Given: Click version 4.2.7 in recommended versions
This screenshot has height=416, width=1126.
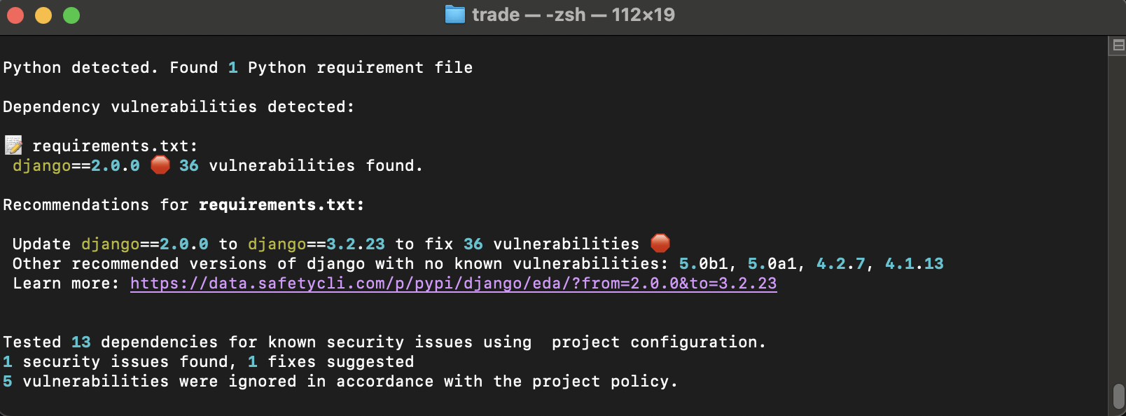Looking at the screenshot, I should 840,263.
